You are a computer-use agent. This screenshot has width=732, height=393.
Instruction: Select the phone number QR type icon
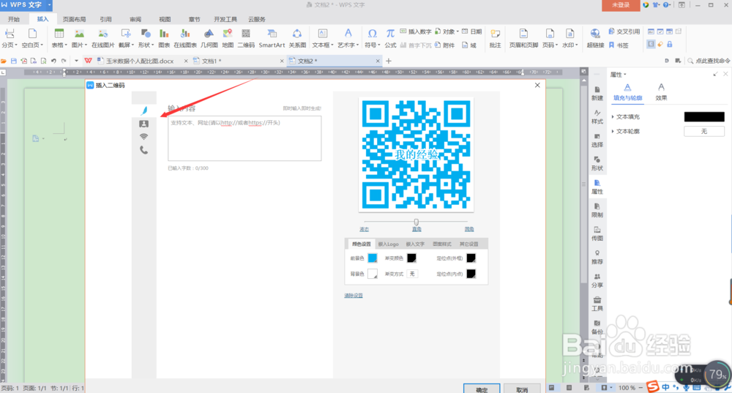point(143,150)
